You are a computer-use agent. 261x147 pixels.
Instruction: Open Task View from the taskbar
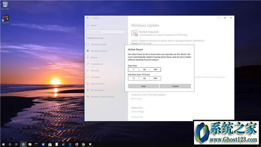(x=16, y=144)
